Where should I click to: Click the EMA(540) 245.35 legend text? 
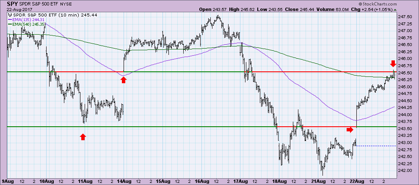click(x=29, y=24)
